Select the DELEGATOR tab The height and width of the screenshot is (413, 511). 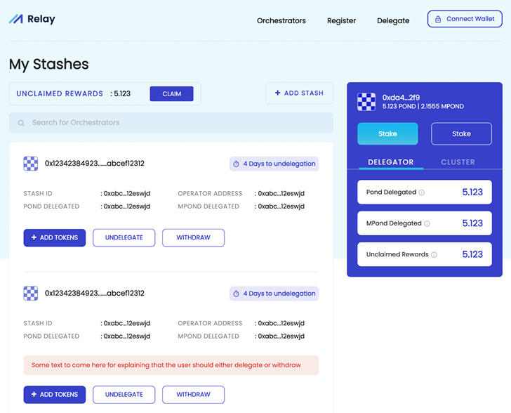tap(390, 162)
